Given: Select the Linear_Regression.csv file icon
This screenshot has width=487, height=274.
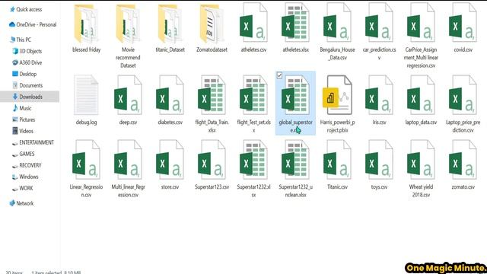Looking at the screenshot, I should pyautogui.click(x=86, y=160).
